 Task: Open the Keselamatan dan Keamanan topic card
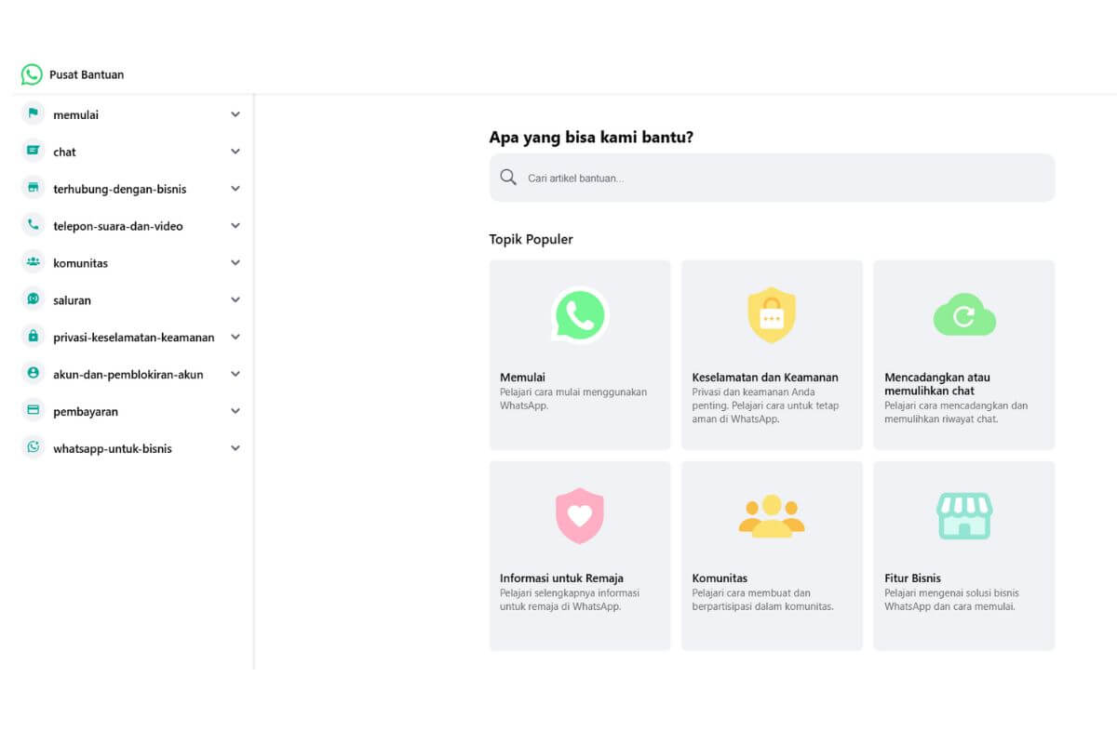click(772, 355)
